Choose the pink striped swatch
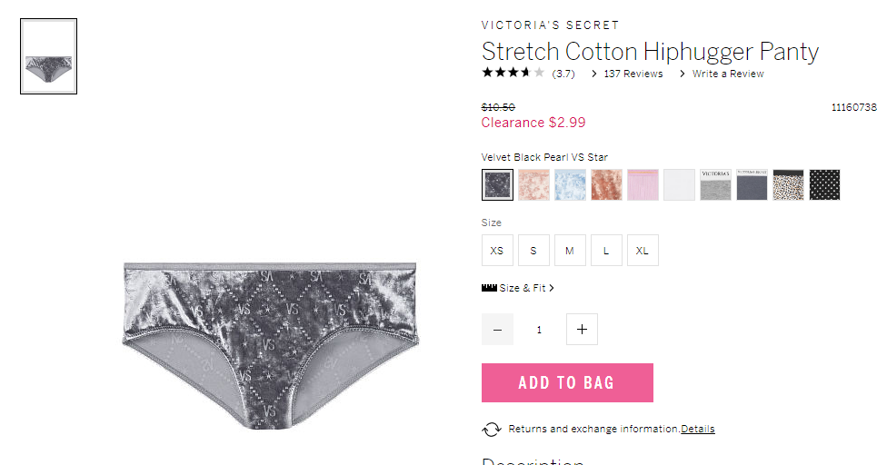The image size is (877, 465). point(643,184)
